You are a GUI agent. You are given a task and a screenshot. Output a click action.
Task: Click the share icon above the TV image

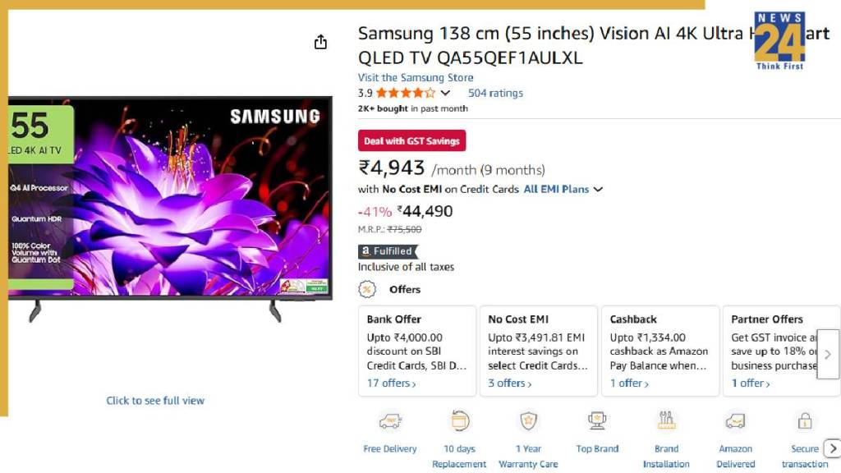(321, 42)
